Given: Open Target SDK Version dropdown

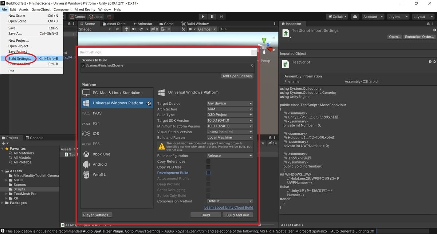Looking at the screenshot, I should point(229,121).
